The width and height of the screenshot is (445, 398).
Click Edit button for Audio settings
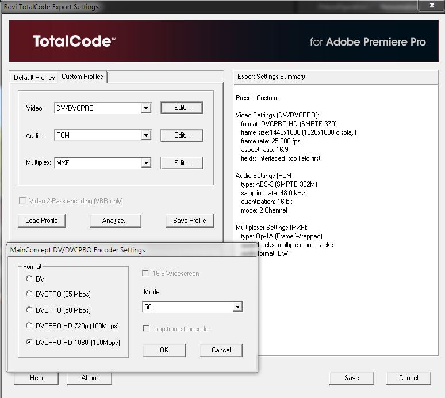[182, 135]
